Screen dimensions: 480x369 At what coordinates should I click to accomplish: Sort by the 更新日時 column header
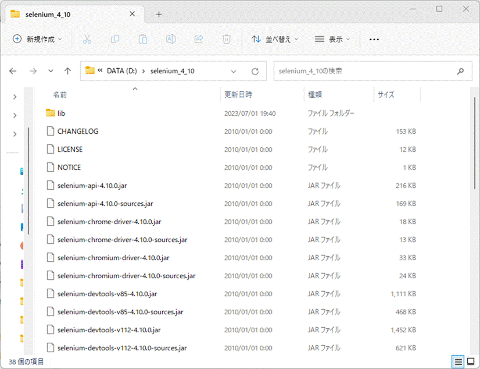tap(238, 94)
